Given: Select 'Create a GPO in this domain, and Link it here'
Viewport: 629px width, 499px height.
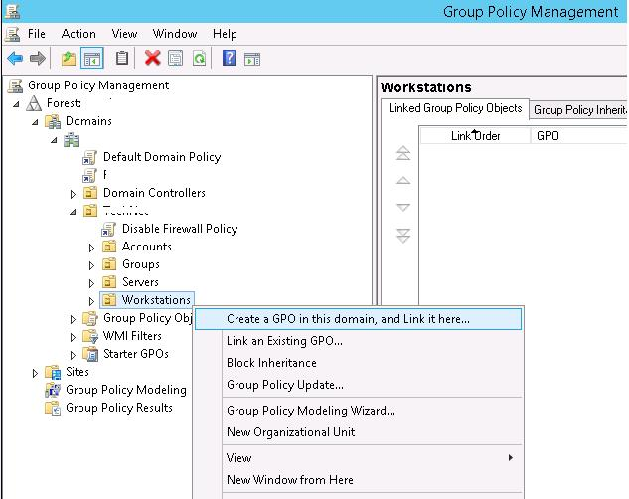Looking at the screenshot, I should click(348, 319).
